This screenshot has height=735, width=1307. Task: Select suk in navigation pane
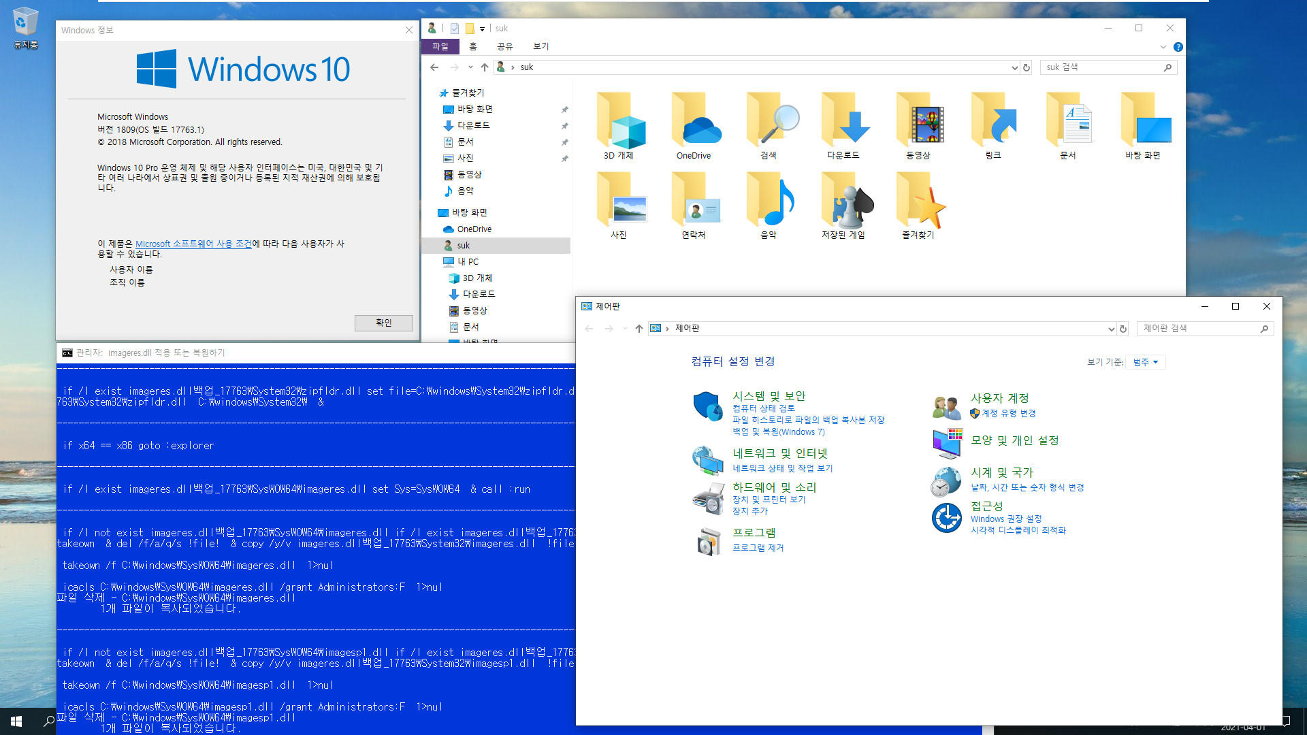[463, 246]
